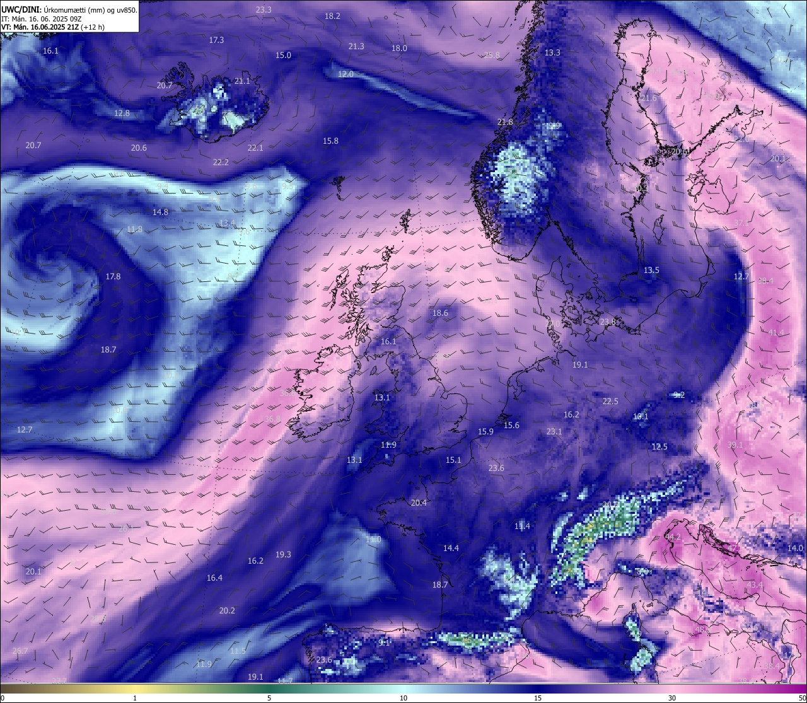Click the 20.2 value label
Screen dimensions: 807x703
click(227, 610)
